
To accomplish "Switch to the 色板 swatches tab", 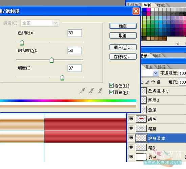I will 147,5.
